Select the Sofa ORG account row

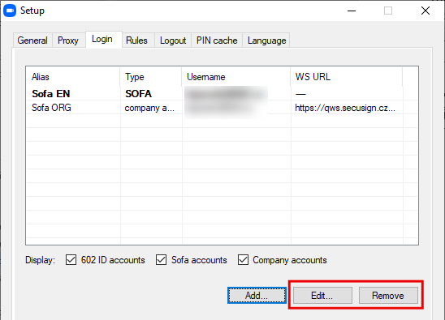(222, 108)
